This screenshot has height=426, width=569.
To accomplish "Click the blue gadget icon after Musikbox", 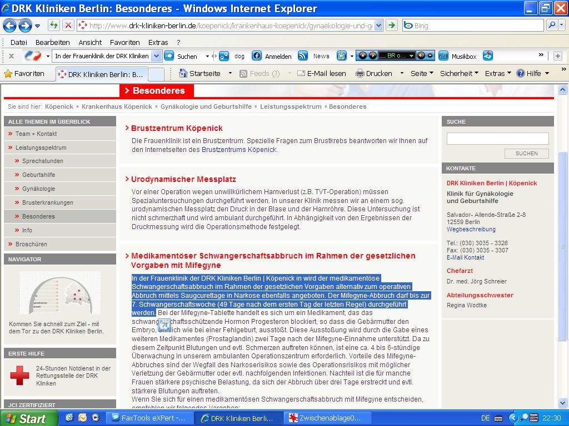I will 488,56.
